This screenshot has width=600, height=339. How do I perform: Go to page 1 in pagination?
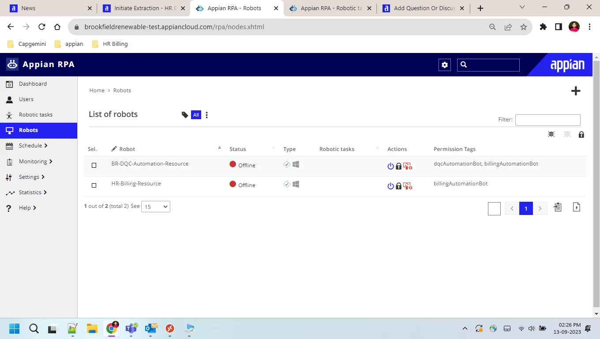click(x=526, y=209)
